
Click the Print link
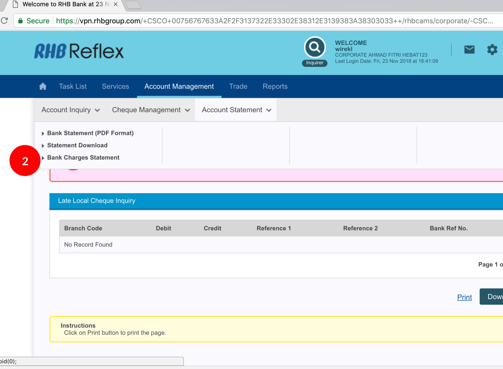pyautogui.click(x=464, y=297)
